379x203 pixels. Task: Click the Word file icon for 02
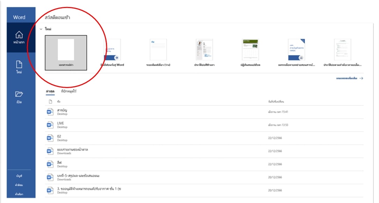click(x=50, y=138)
